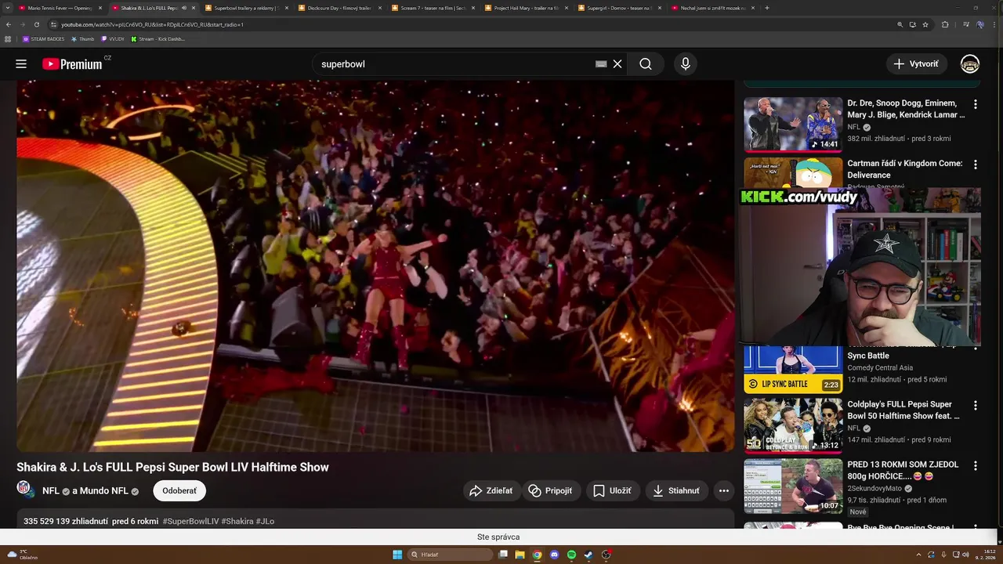The width and height of the screenshot is (1003, 564).
Task: Open the weather widget on taskbar
Action: 22,555
